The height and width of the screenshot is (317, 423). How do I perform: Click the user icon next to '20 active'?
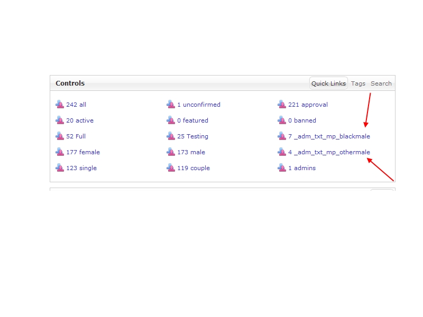60,120
